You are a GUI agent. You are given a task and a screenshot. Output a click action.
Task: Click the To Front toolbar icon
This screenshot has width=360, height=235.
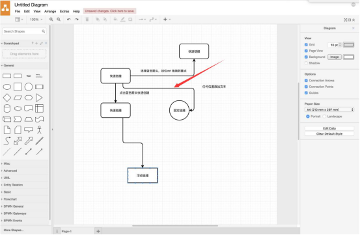pyautogui.click(x=98, y=20)
